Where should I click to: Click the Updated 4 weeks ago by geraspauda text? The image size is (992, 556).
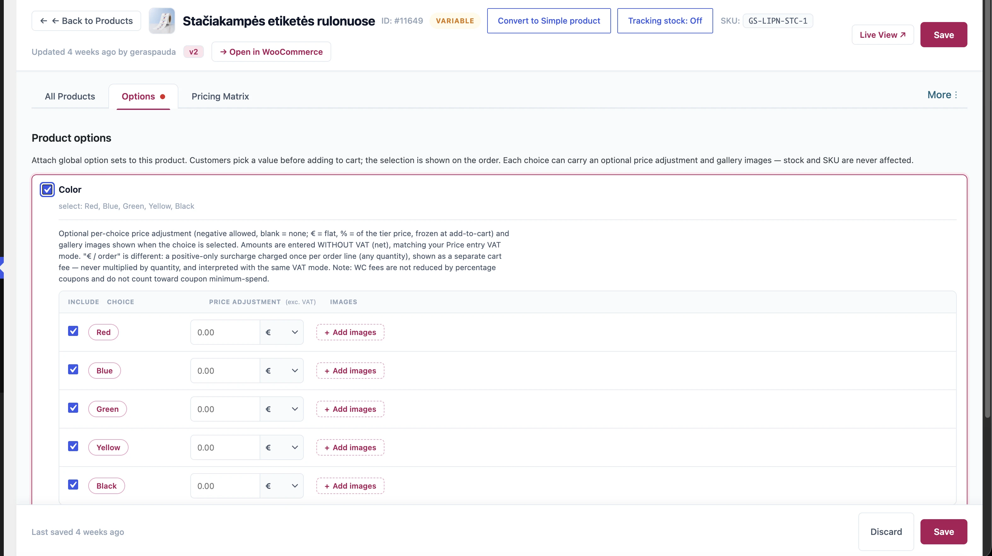click(104, 52)
